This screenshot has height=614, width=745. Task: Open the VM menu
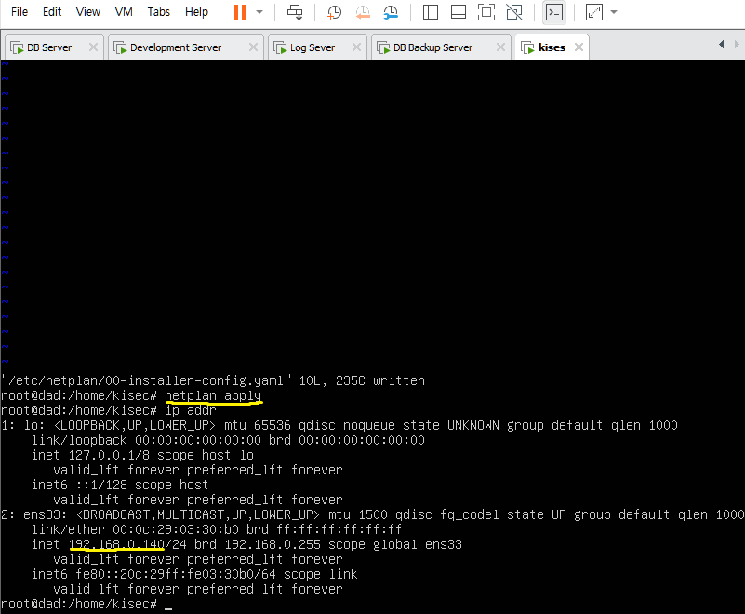click(124, 12)
